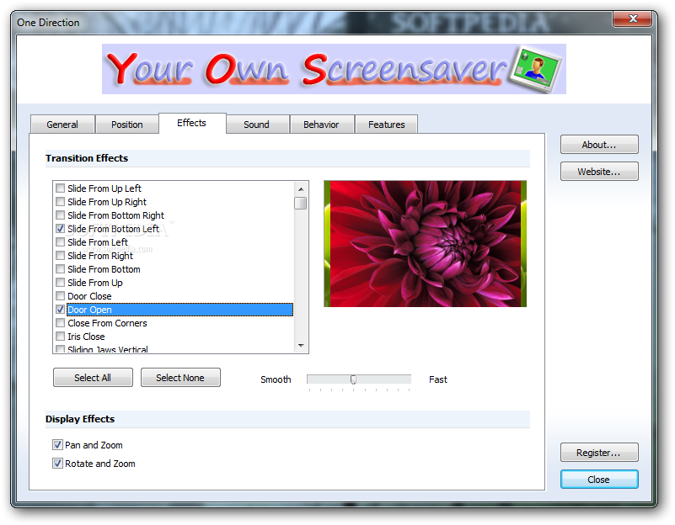Disable Rotate and Zoom display effect
Image resolution: width=675 pixels, height=525 pixels.
57,463
